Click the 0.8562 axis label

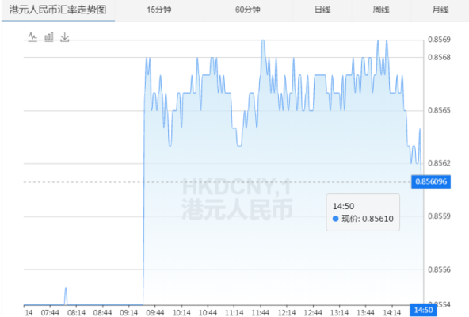439,163
